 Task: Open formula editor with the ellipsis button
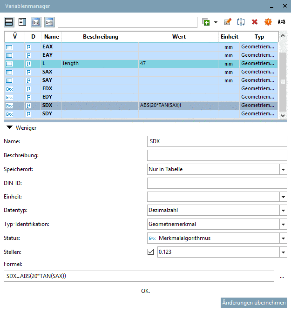[x=282, y=277]
